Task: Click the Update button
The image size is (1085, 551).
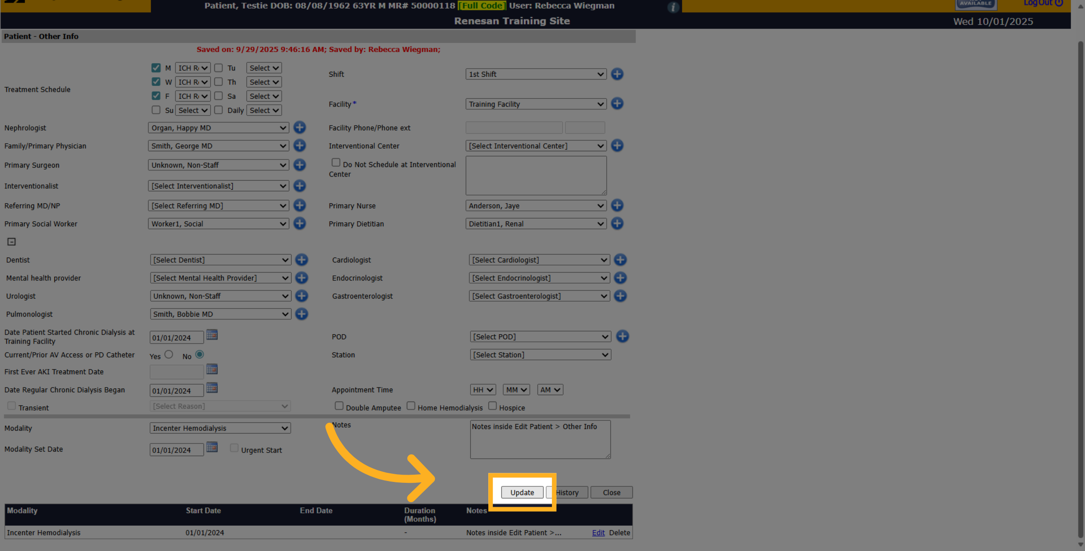Action: click(x=522, y=492)
